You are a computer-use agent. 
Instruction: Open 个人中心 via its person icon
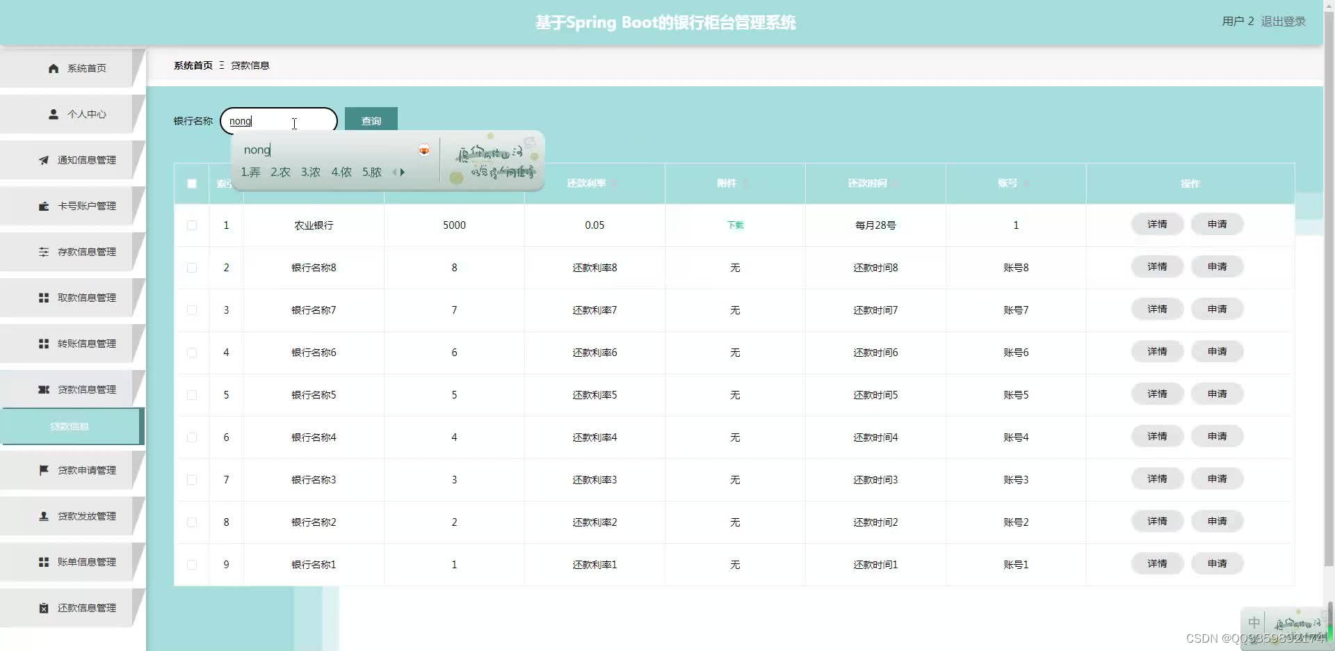coord(54,114)
